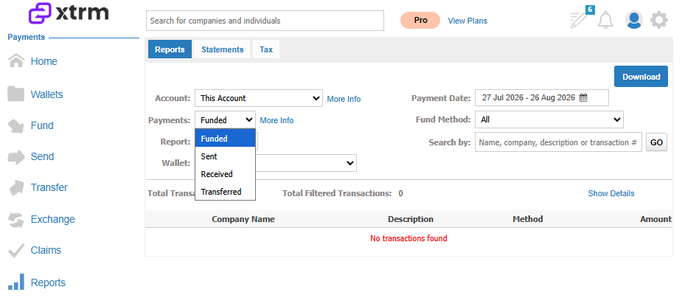Open the Home house icon in sidebar
Image resolution: width=685 pixels, height=298 pixels.
[x=16, y=60]
